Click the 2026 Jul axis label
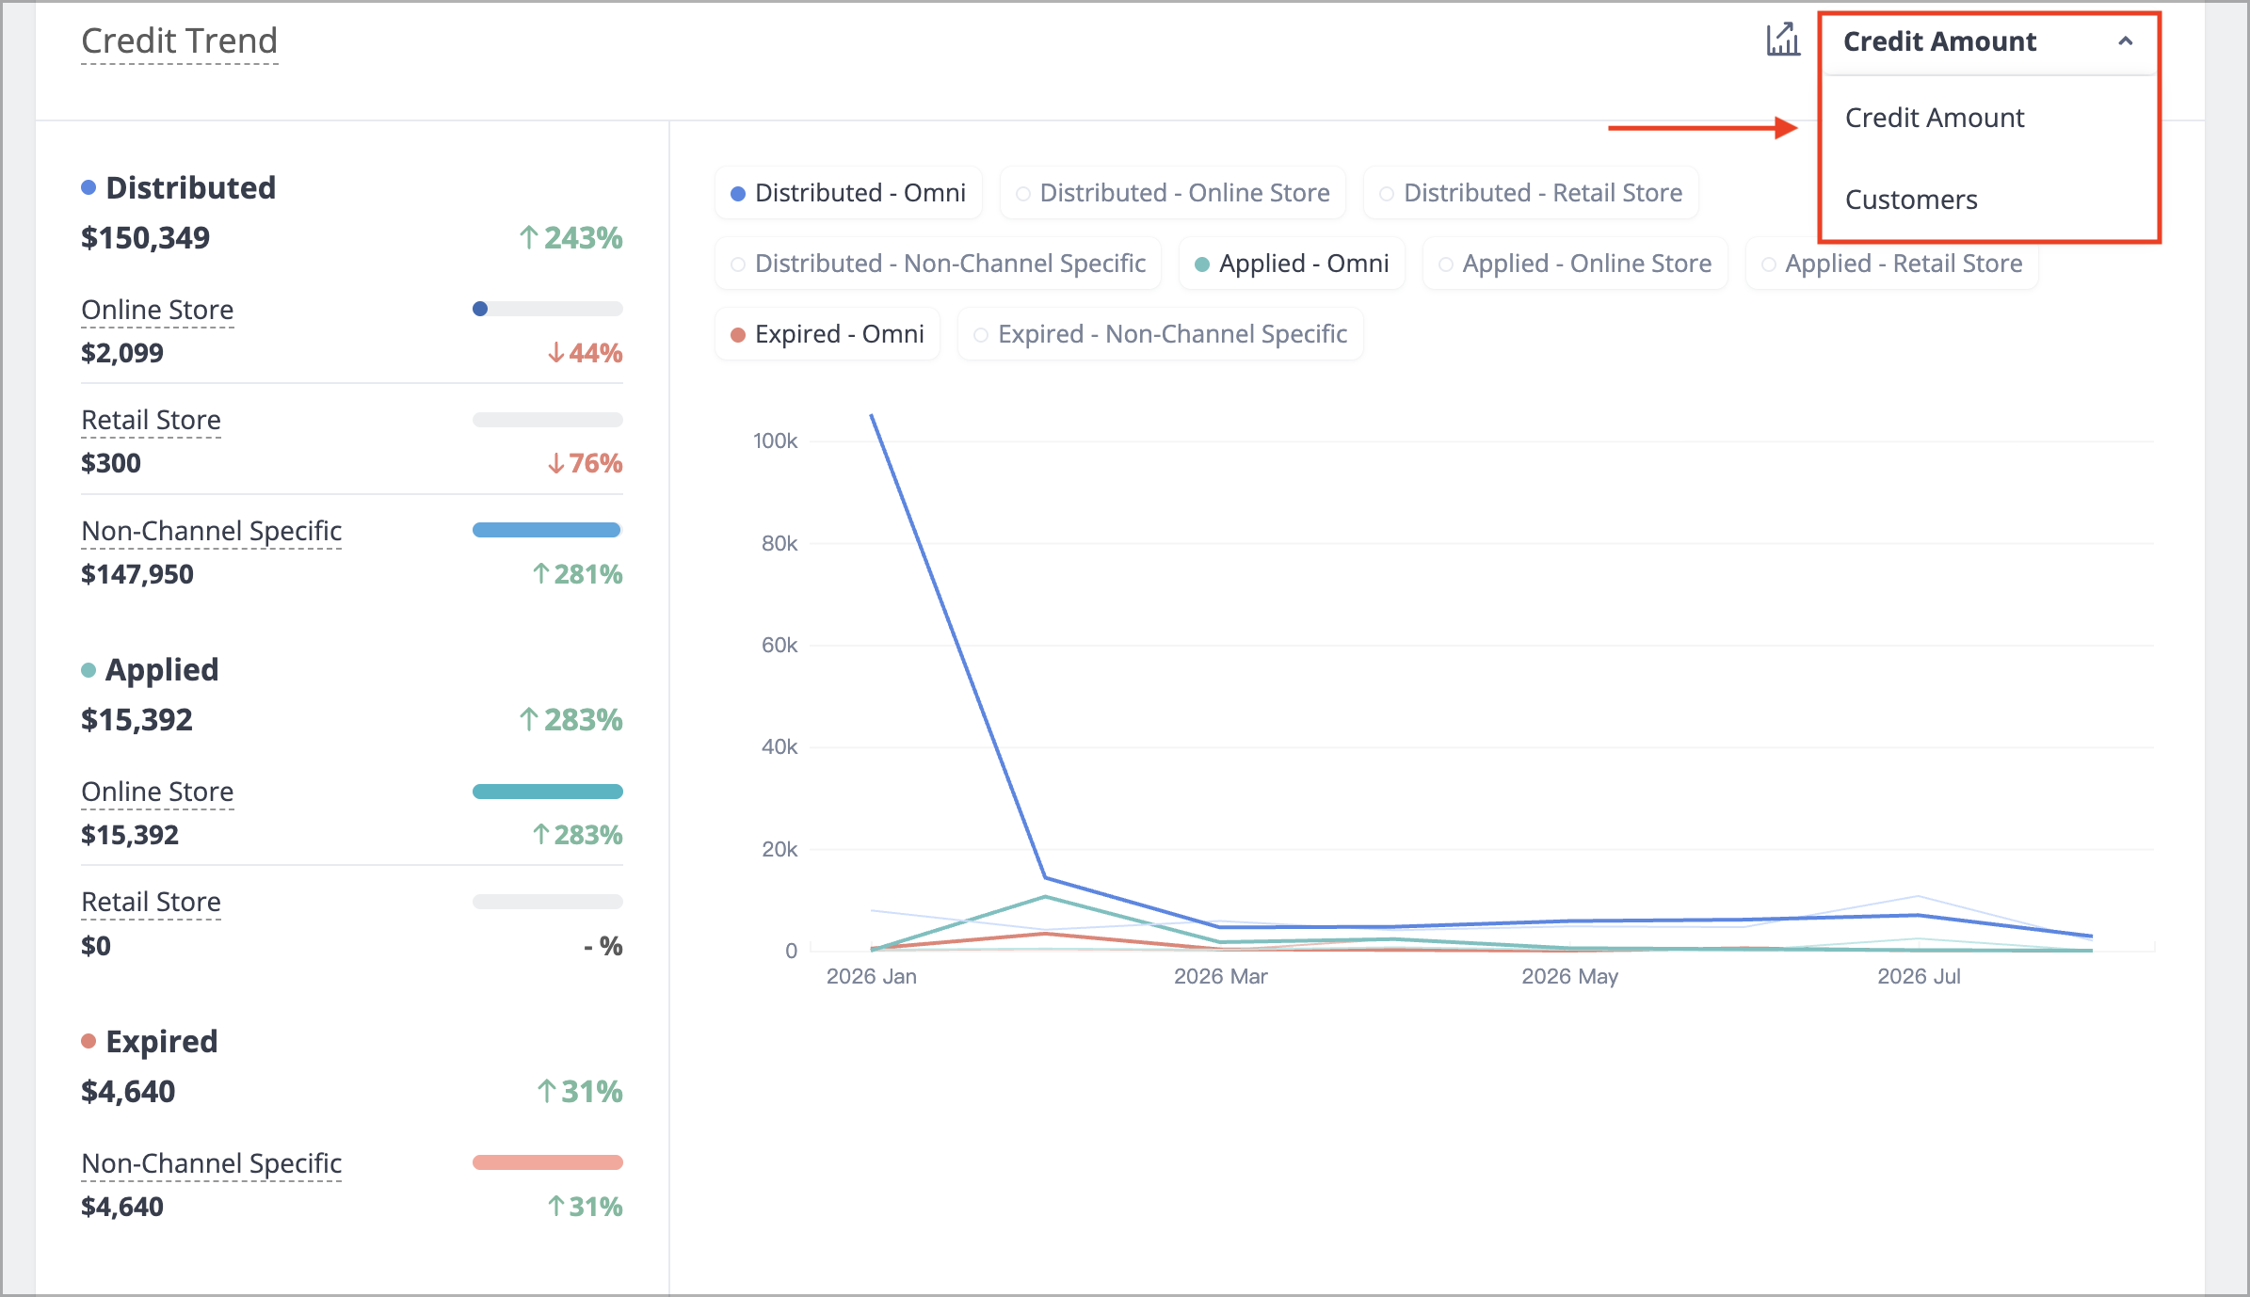 1919,976
